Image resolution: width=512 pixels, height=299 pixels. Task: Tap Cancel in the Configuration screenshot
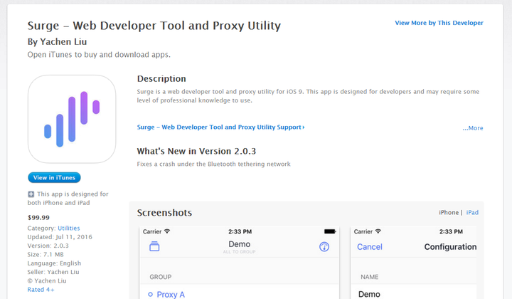[x=369, y=247]
